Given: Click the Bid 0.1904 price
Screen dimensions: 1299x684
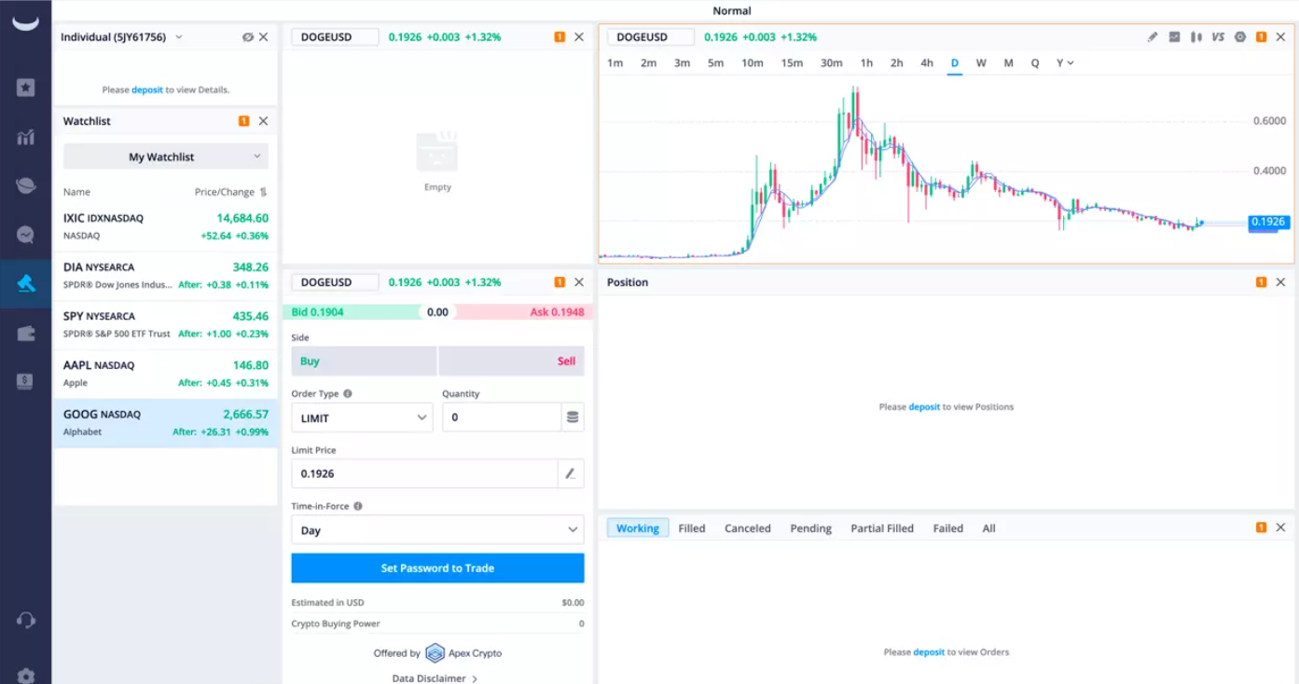Looking at the screenshot, I should click(x=317, y=312).
